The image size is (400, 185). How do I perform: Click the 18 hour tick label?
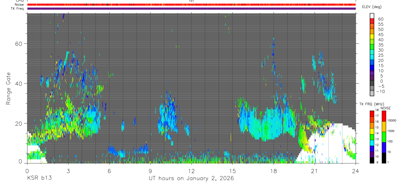click(274, 171)
